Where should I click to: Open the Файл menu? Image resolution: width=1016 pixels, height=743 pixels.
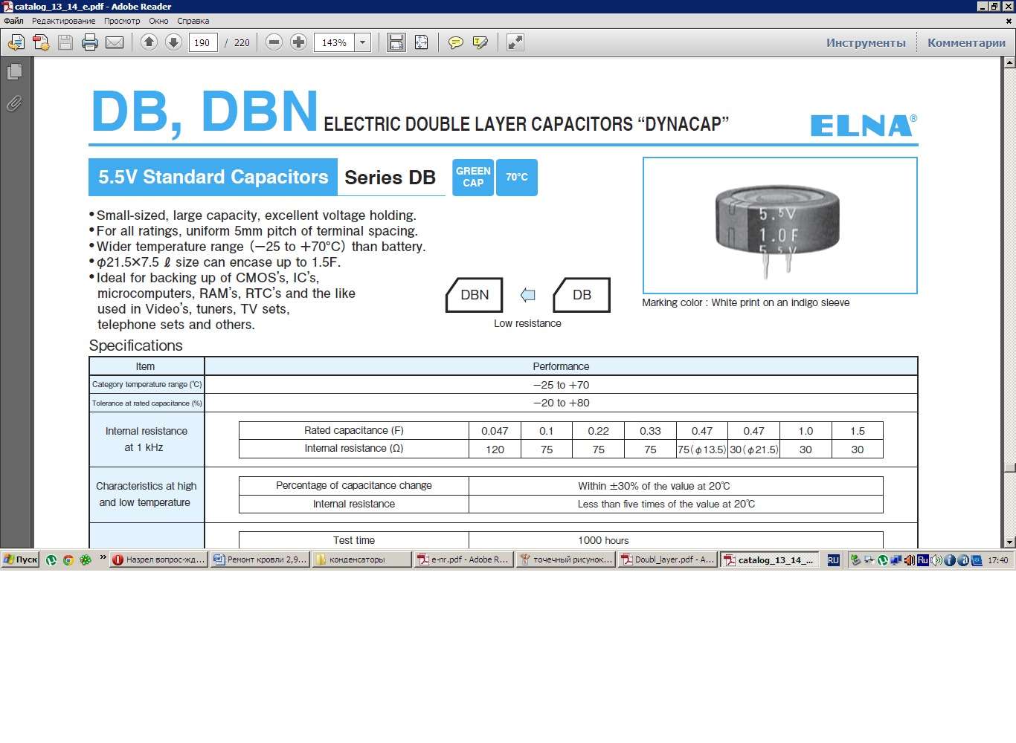[13, 21]
